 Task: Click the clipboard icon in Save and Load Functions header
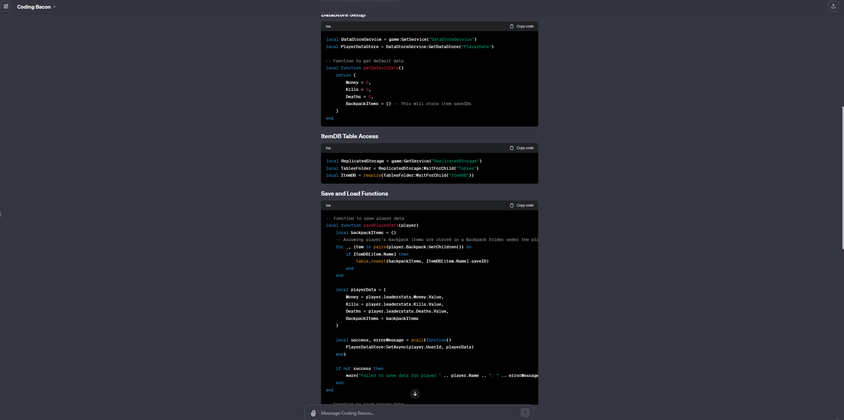(x=512, y=205)
